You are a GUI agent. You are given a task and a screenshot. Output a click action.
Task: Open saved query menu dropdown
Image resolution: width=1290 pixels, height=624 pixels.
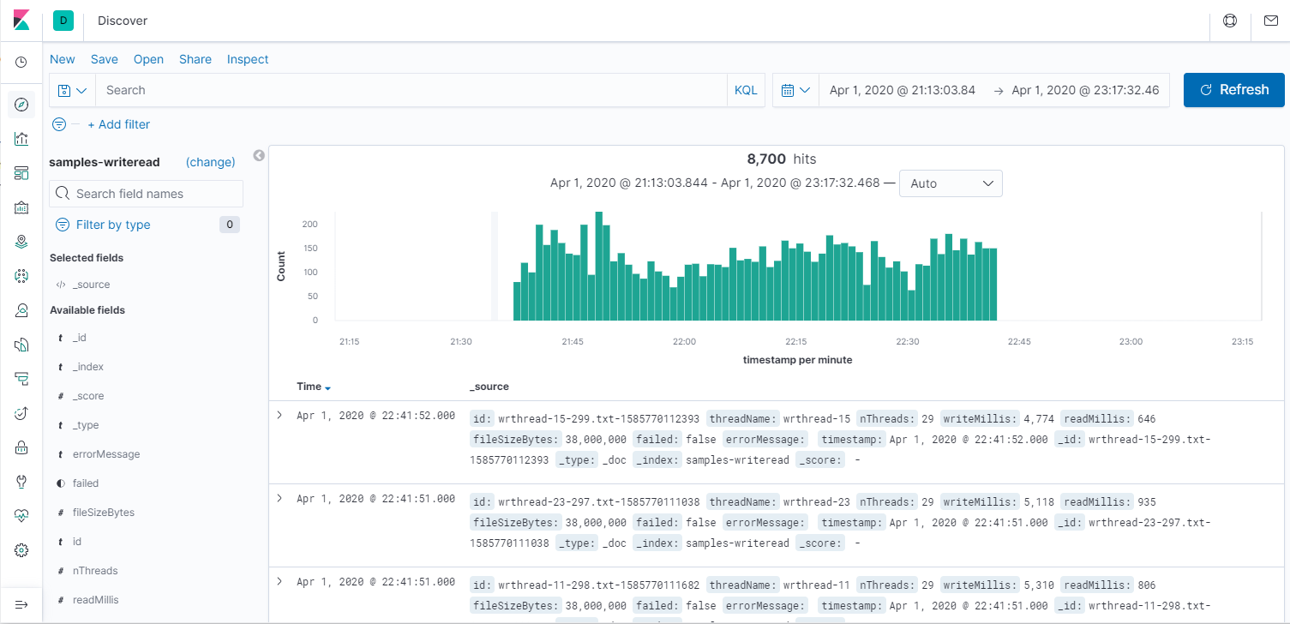pyautogui.click(x=72, y=90)
